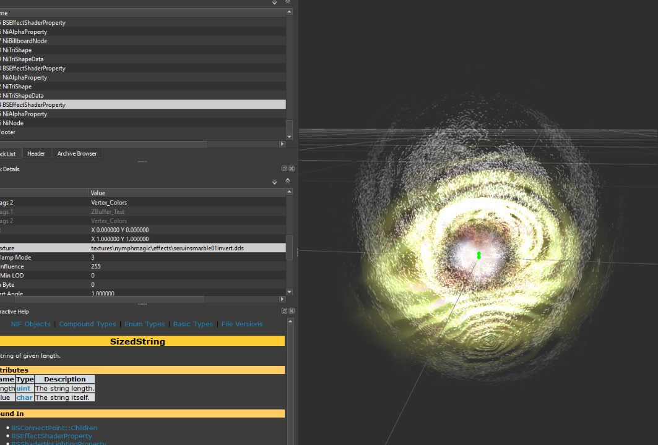Open the Enum Types help link
658x445 pixels.
145,324
